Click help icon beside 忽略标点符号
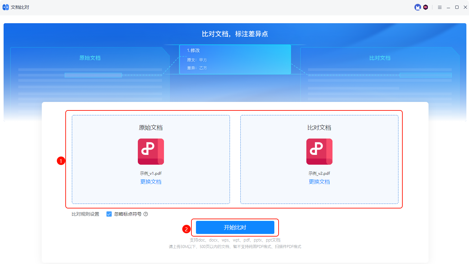The height and width of the screenshot is (264, 469). [146, 214]
